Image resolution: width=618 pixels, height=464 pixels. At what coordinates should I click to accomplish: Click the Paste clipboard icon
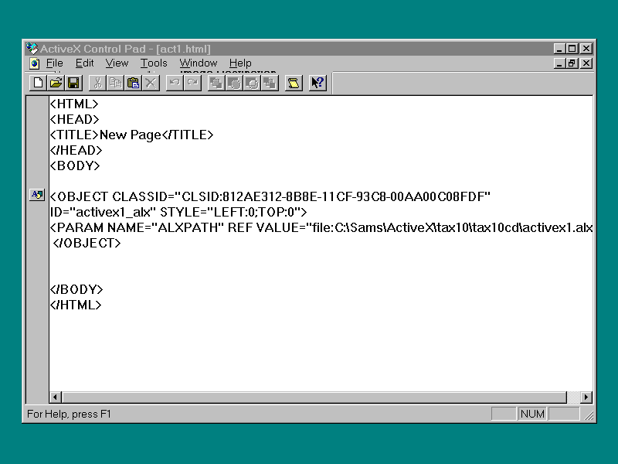[133, 83]
